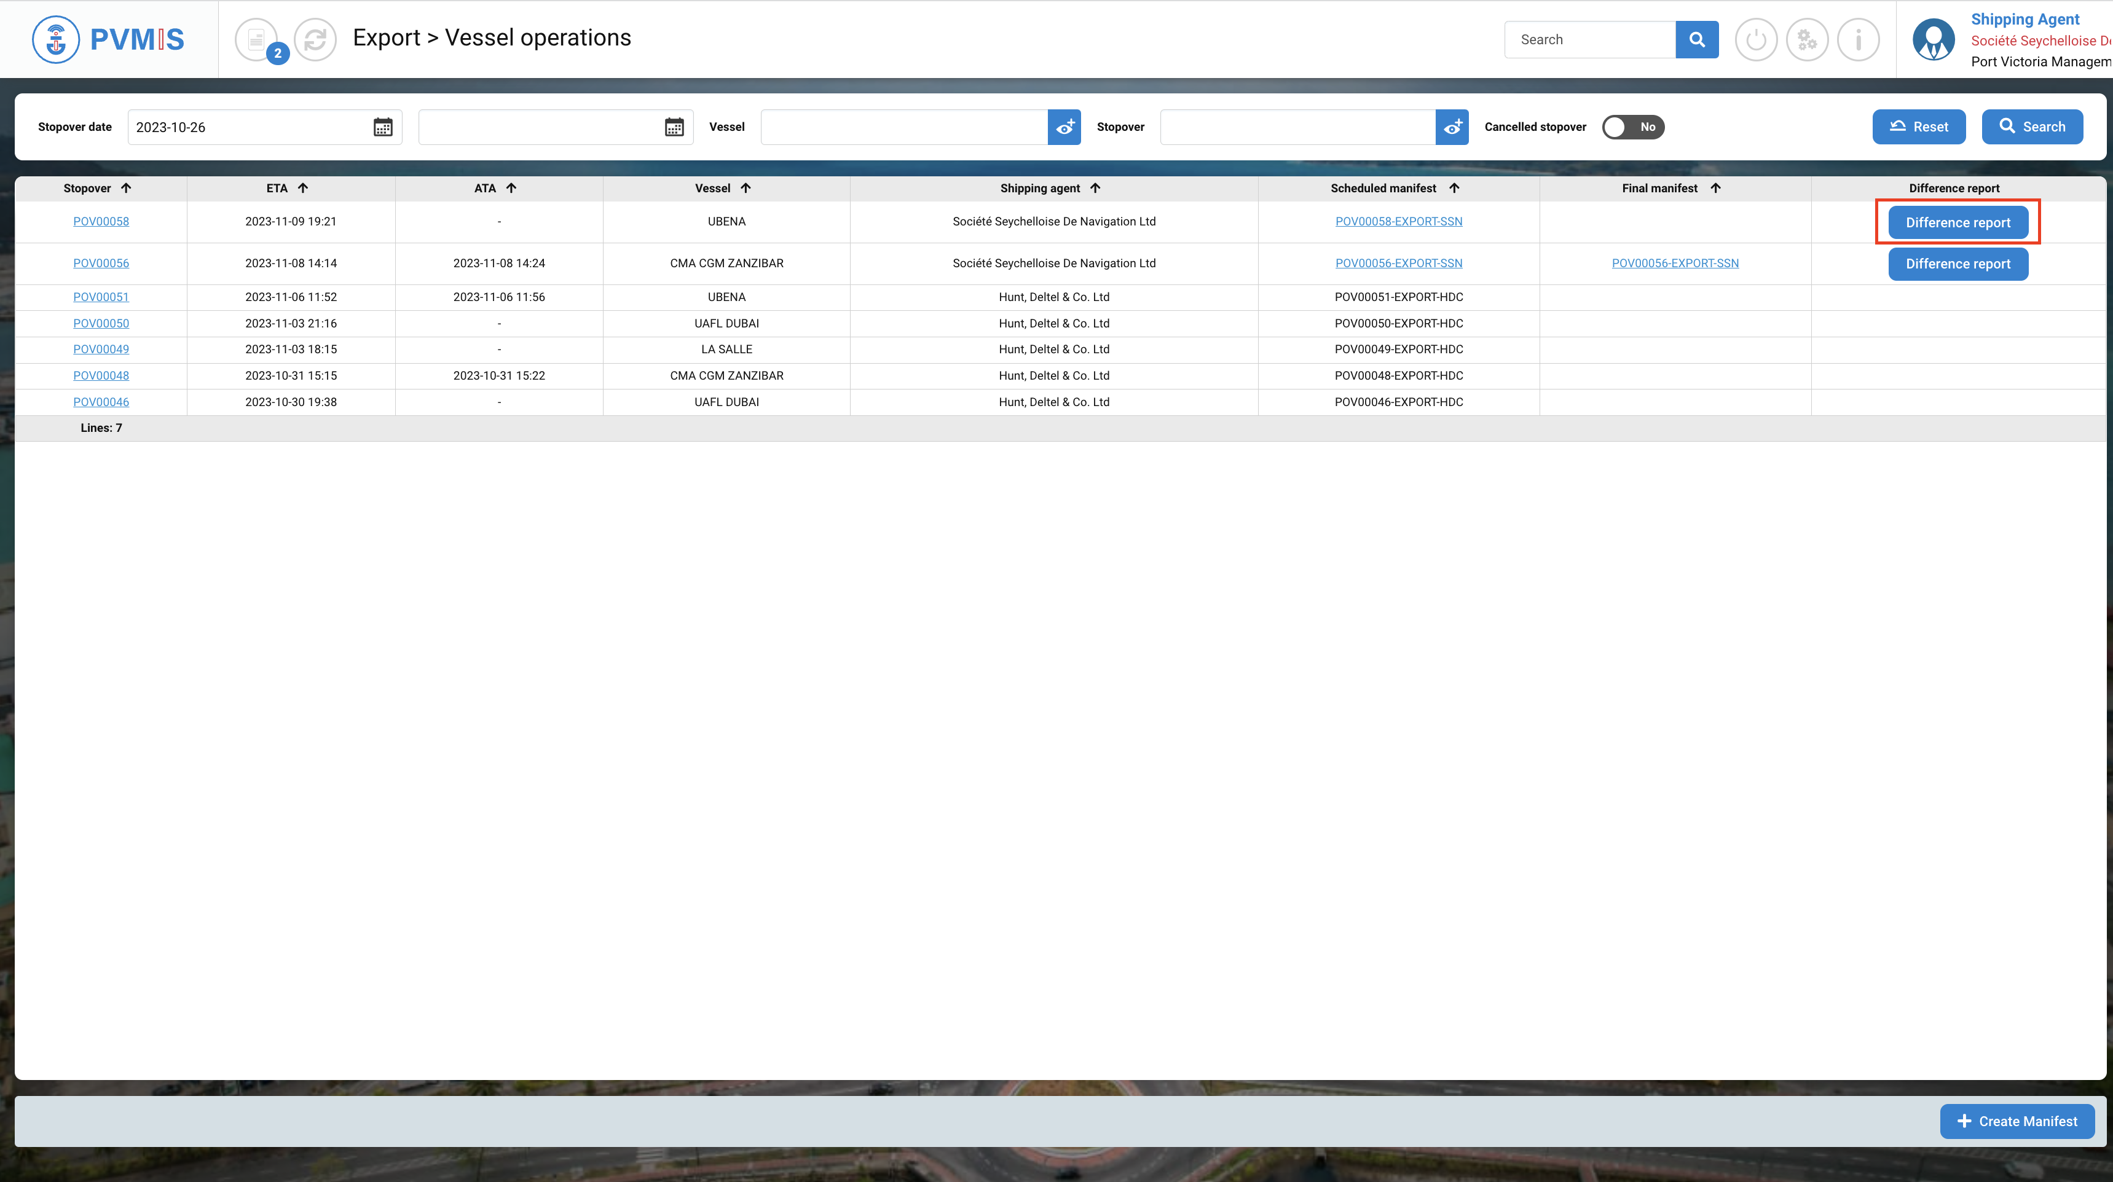Click the blue magnifier search icon
This screenshot has height=1182, width=2113.
point(1696,39)
